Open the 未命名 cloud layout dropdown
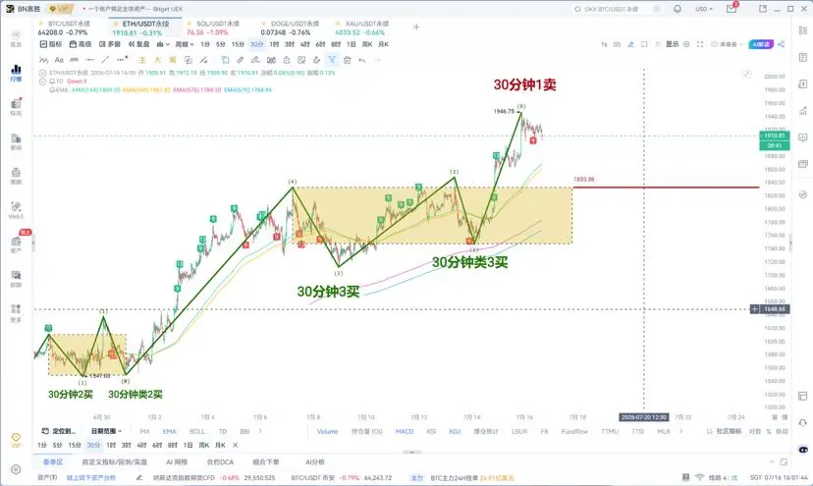Image resolution: width=813 pixels, height=486 pixels. [x=727, y=44]
